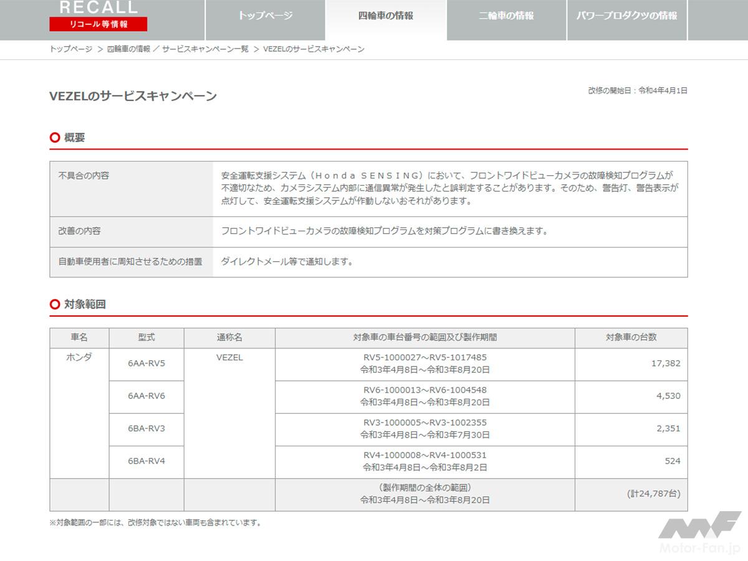Click the red circle beside 対象範囲 heading
Screen dimensions: 748x561
tap(55, 304)
